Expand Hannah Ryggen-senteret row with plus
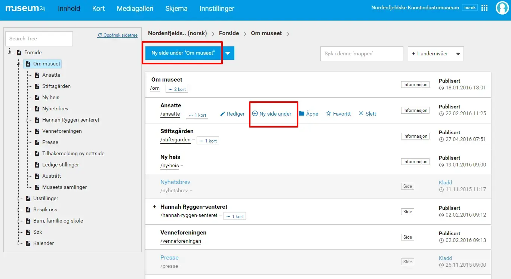511x279 pixels. point(154,207)
